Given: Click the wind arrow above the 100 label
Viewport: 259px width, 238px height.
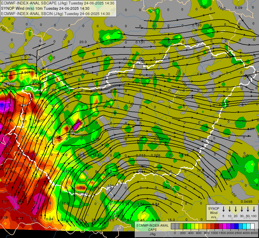Looking at the screenshot, I should click(254, 209).
